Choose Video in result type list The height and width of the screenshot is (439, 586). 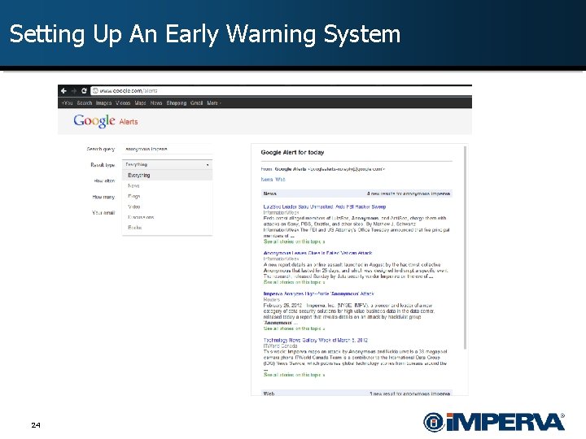168,206
